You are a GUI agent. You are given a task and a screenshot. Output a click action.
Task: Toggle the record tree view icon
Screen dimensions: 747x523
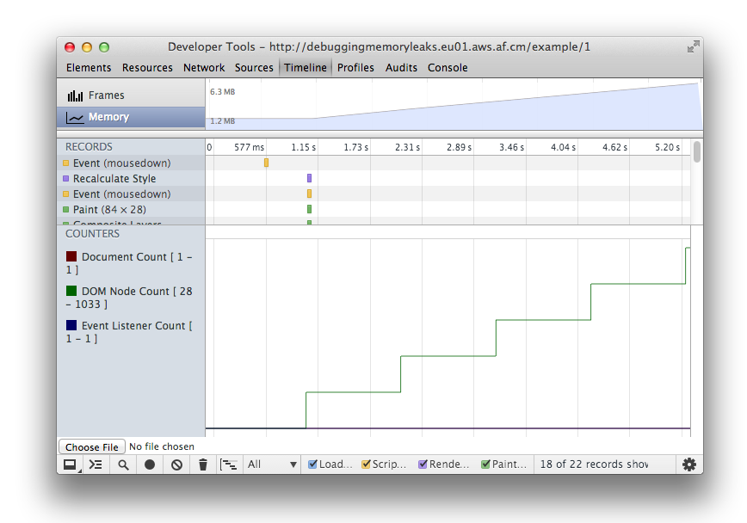click(229, 465)
